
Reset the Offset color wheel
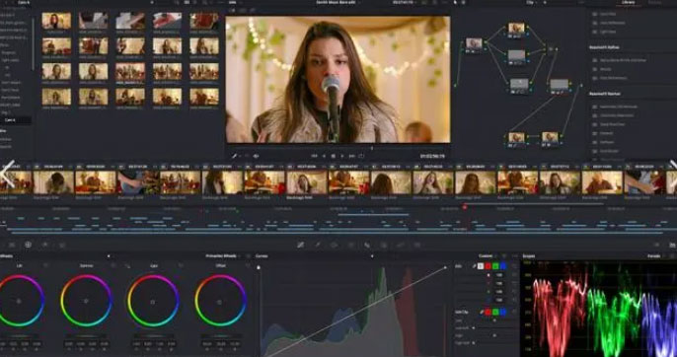246,266
